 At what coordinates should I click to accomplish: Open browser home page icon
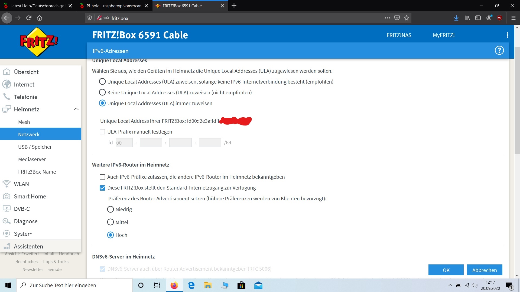click(x=40, y=18)
